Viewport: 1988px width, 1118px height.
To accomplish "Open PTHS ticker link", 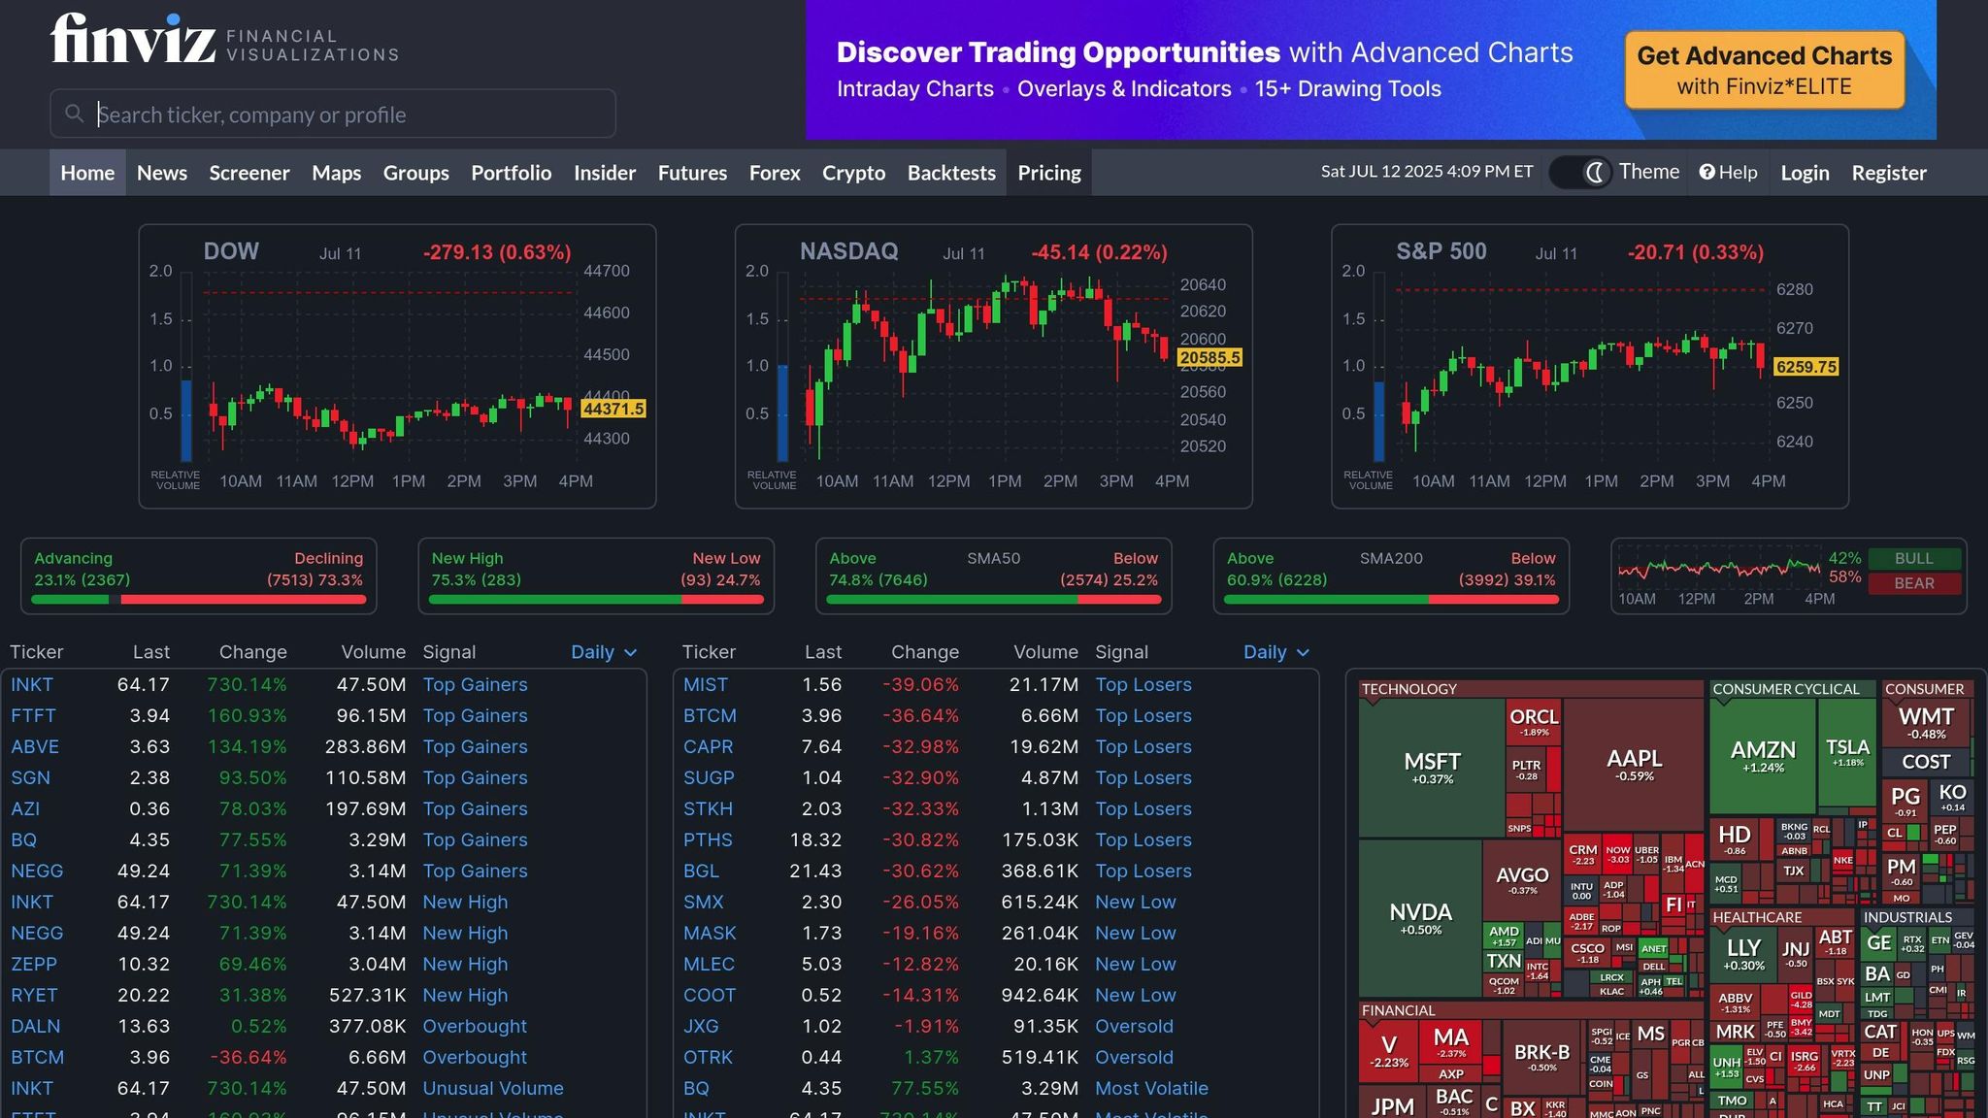I will tap(708, 839).
